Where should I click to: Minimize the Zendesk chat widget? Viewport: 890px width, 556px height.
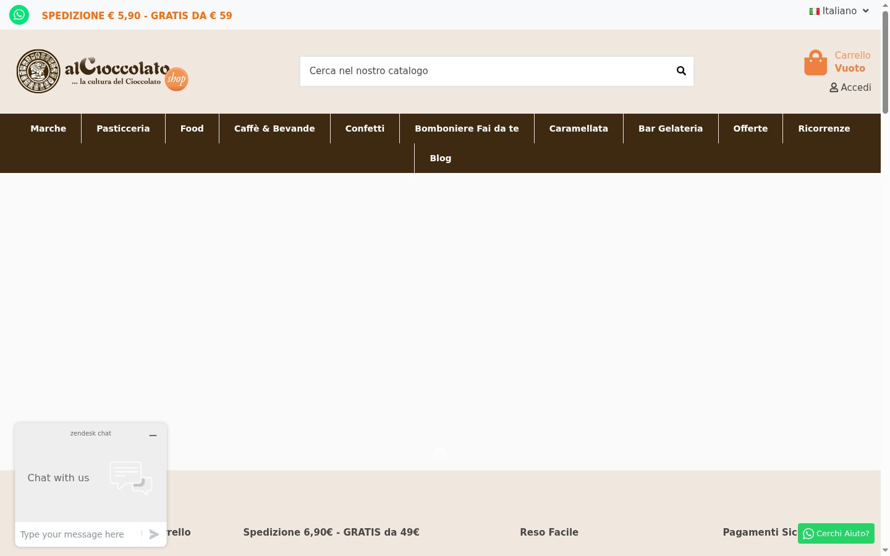tap(153, 436)
